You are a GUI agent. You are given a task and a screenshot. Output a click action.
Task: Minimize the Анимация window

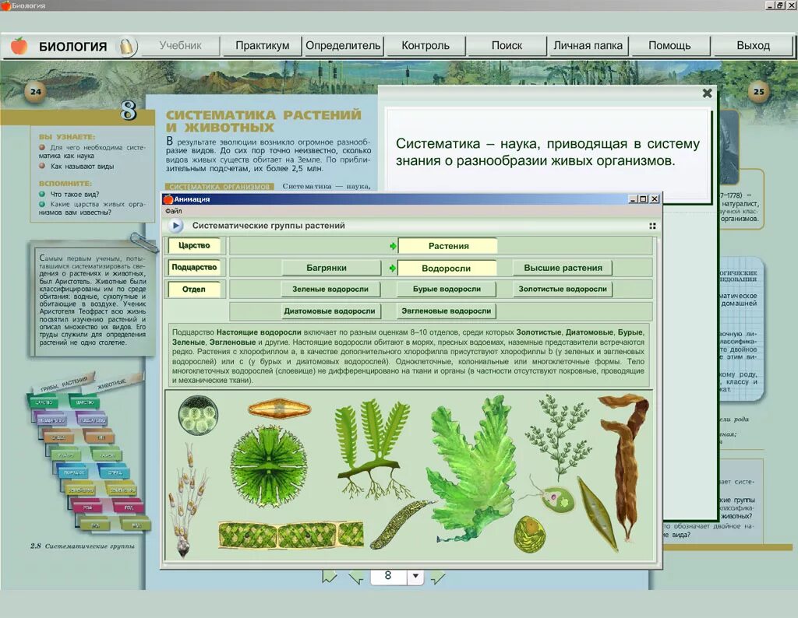(x=633, y=198)
